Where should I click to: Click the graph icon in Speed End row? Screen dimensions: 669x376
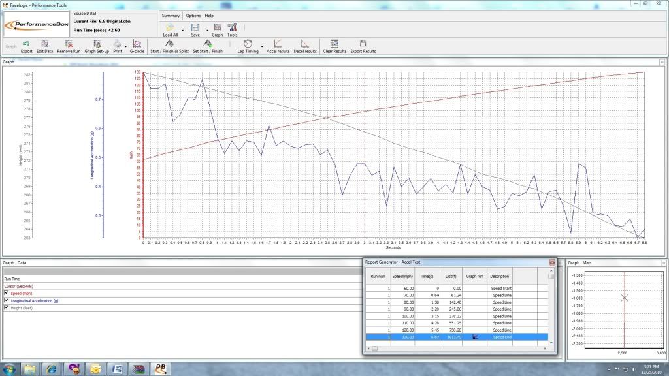pos(475,337)
